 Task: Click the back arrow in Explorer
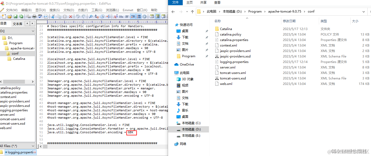pos(173,12)
